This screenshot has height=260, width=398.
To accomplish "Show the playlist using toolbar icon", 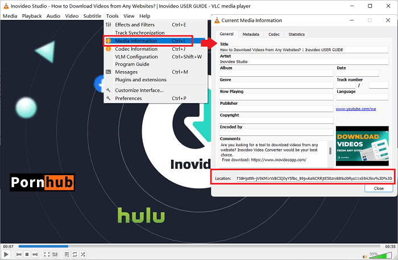I will point(67,254).
